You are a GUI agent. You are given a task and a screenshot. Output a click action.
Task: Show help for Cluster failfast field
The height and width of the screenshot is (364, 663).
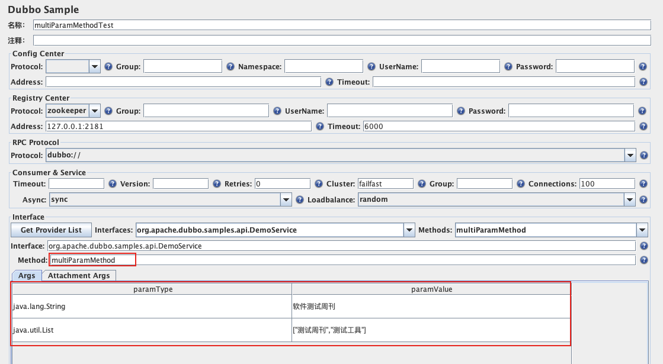(x=422, y=183)
